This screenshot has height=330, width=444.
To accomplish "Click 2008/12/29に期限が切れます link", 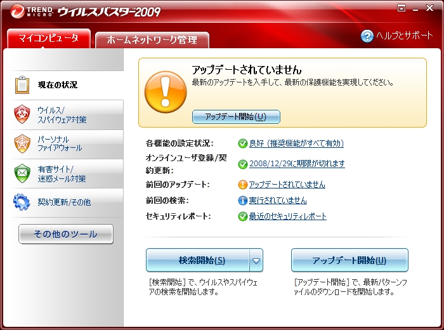I will [297, 164].
